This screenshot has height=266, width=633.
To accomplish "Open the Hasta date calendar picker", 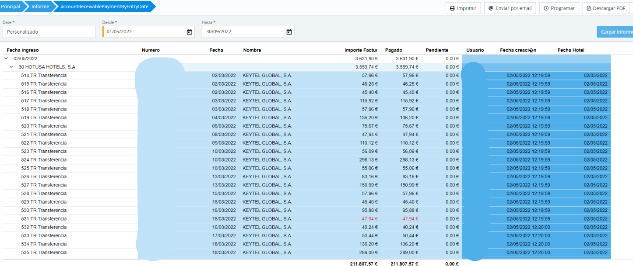I will click(x=289, y=32).
